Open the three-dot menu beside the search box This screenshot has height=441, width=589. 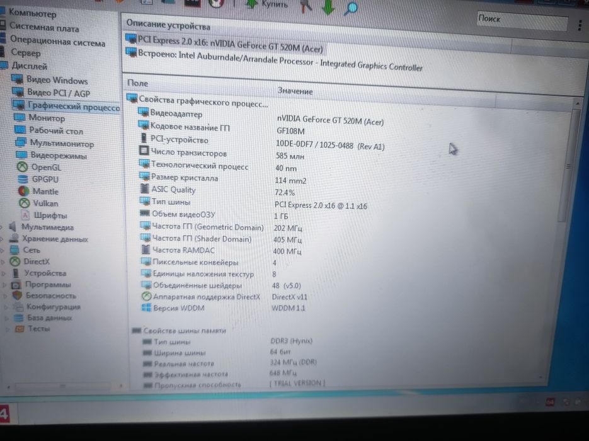(x=580, y=25)
